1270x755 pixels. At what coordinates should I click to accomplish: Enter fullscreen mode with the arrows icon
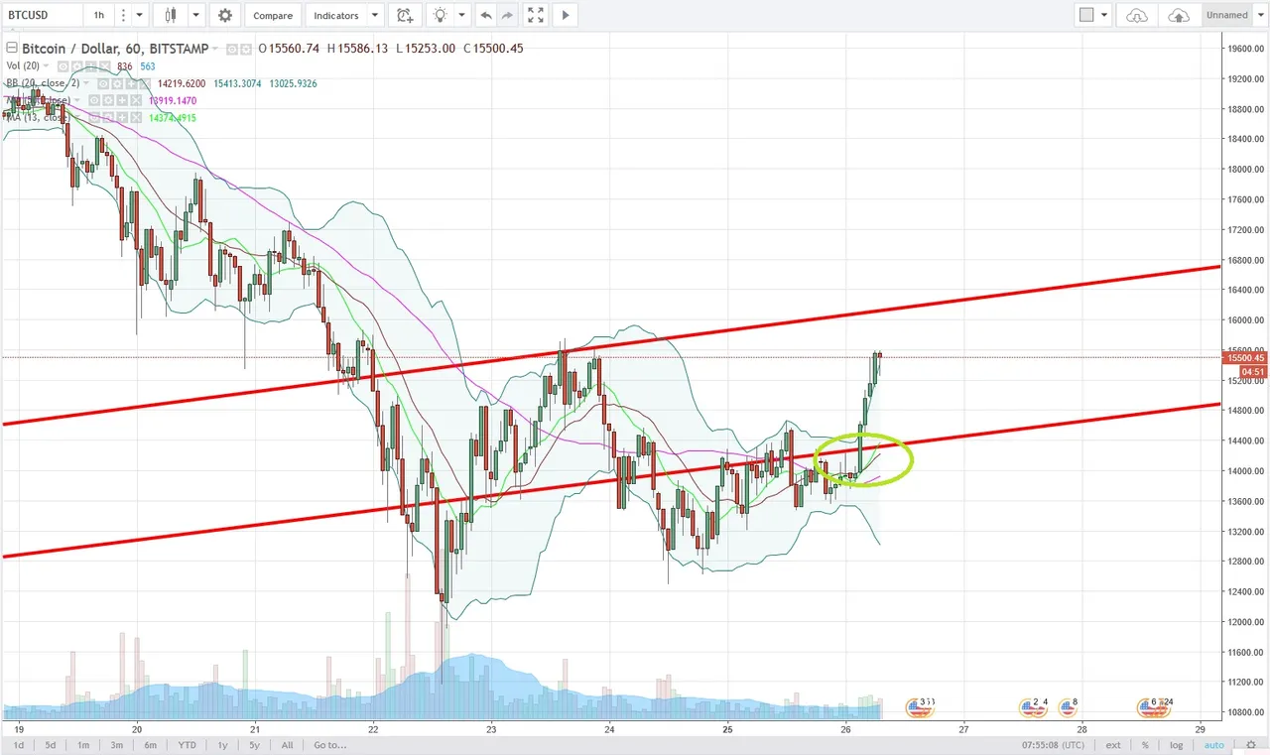(x=536, y=15)
